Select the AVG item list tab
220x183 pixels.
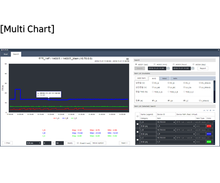(154, 79)
